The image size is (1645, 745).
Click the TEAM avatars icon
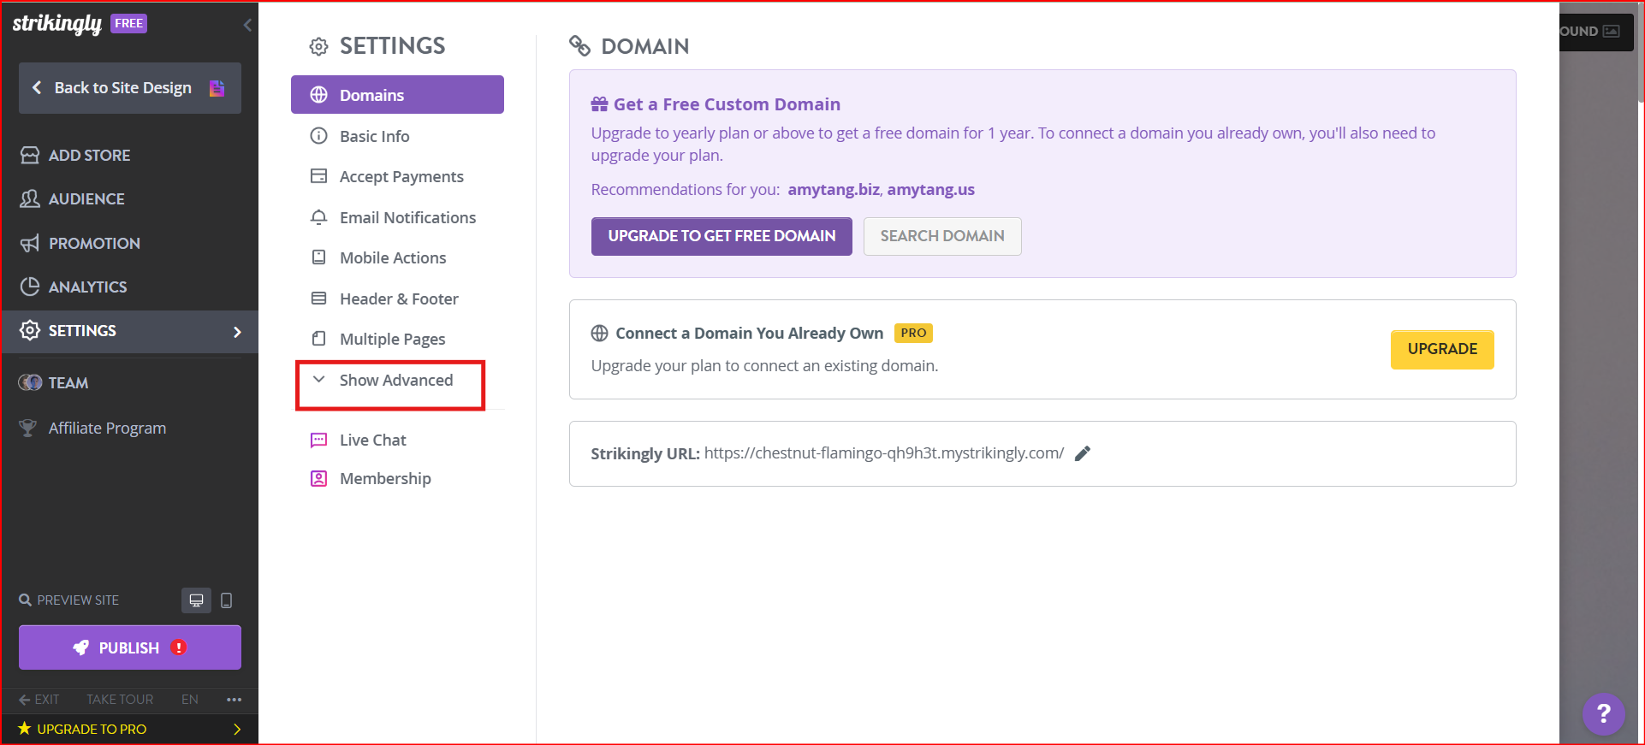30,382
